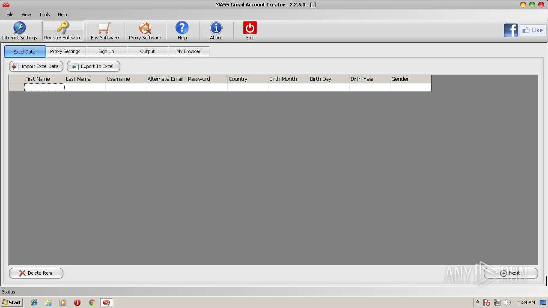Click the empty Last Name cell

pyautogui.click(x=85, y=87)
